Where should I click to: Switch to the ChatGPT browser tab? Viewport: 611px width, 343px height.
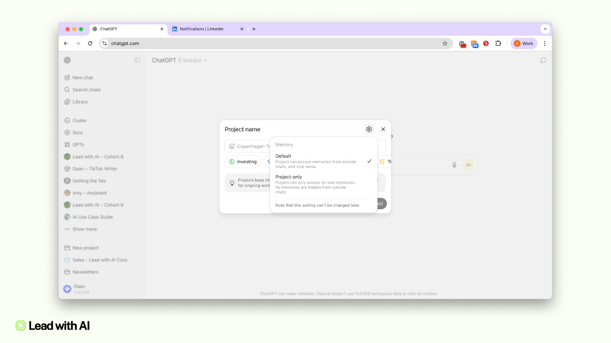(x=128, y=29)
